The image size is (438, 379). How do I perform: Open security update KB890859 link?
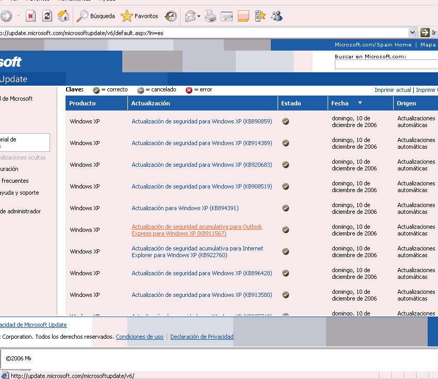pos(202,121)
